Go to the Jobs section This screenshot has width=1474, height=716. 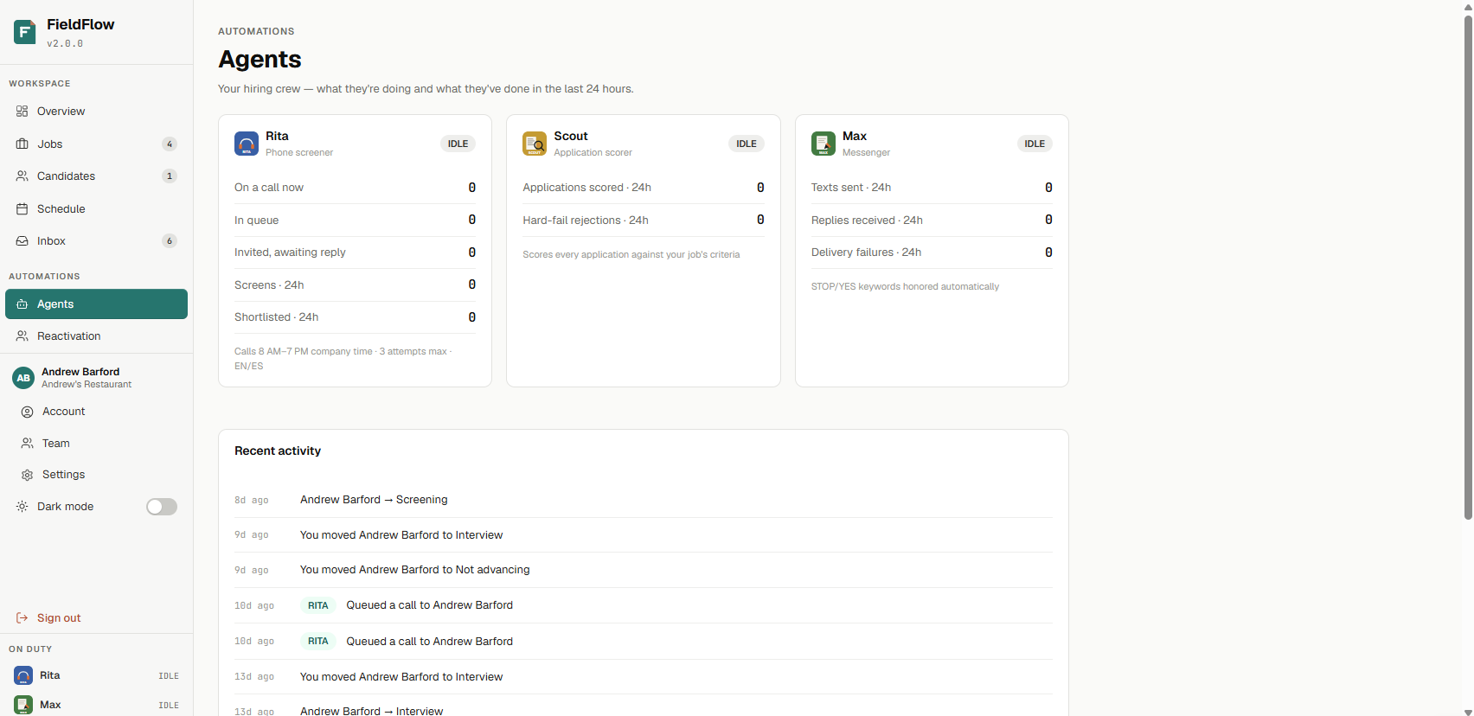tap(96, 144)
